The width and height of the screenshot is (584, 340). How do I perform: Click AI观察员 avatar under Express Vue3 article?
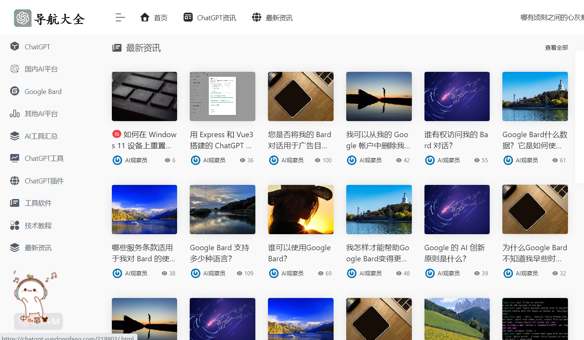point(195,160)
